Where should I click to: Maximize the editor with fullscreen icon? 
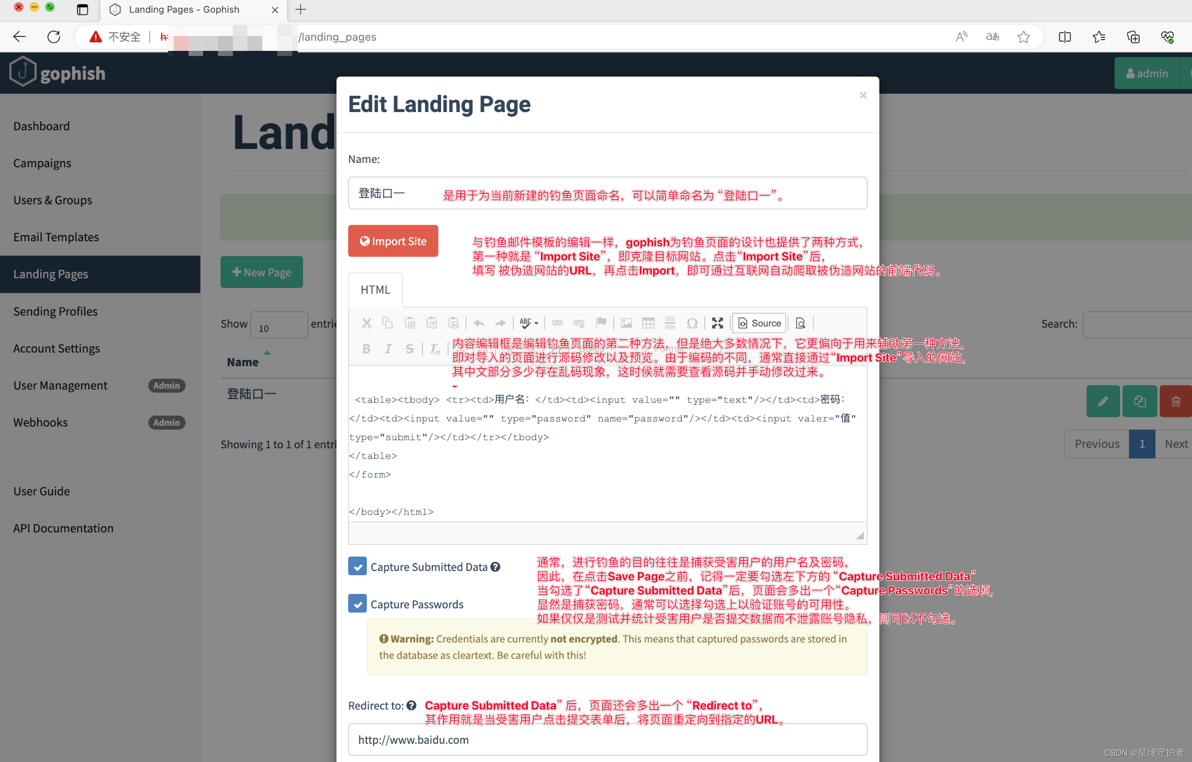click(717, 323)
